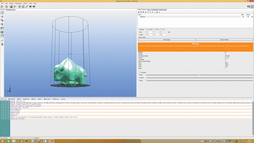254x143 pixels.
Task: Toggle the Auto Scroll log option
Action: [x=47, y=99]
